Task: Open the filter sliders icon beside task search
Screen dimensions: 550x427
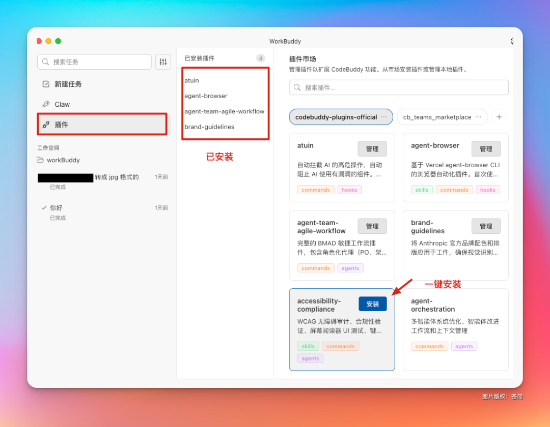Action: 163,62
